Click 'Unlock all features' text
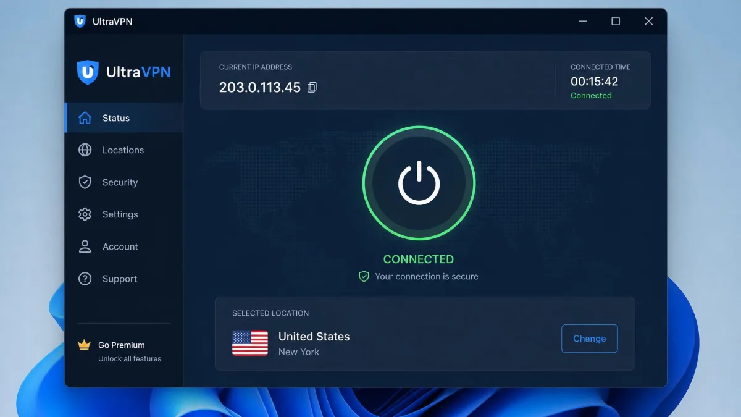741x417 pixels. pos(130,358)
